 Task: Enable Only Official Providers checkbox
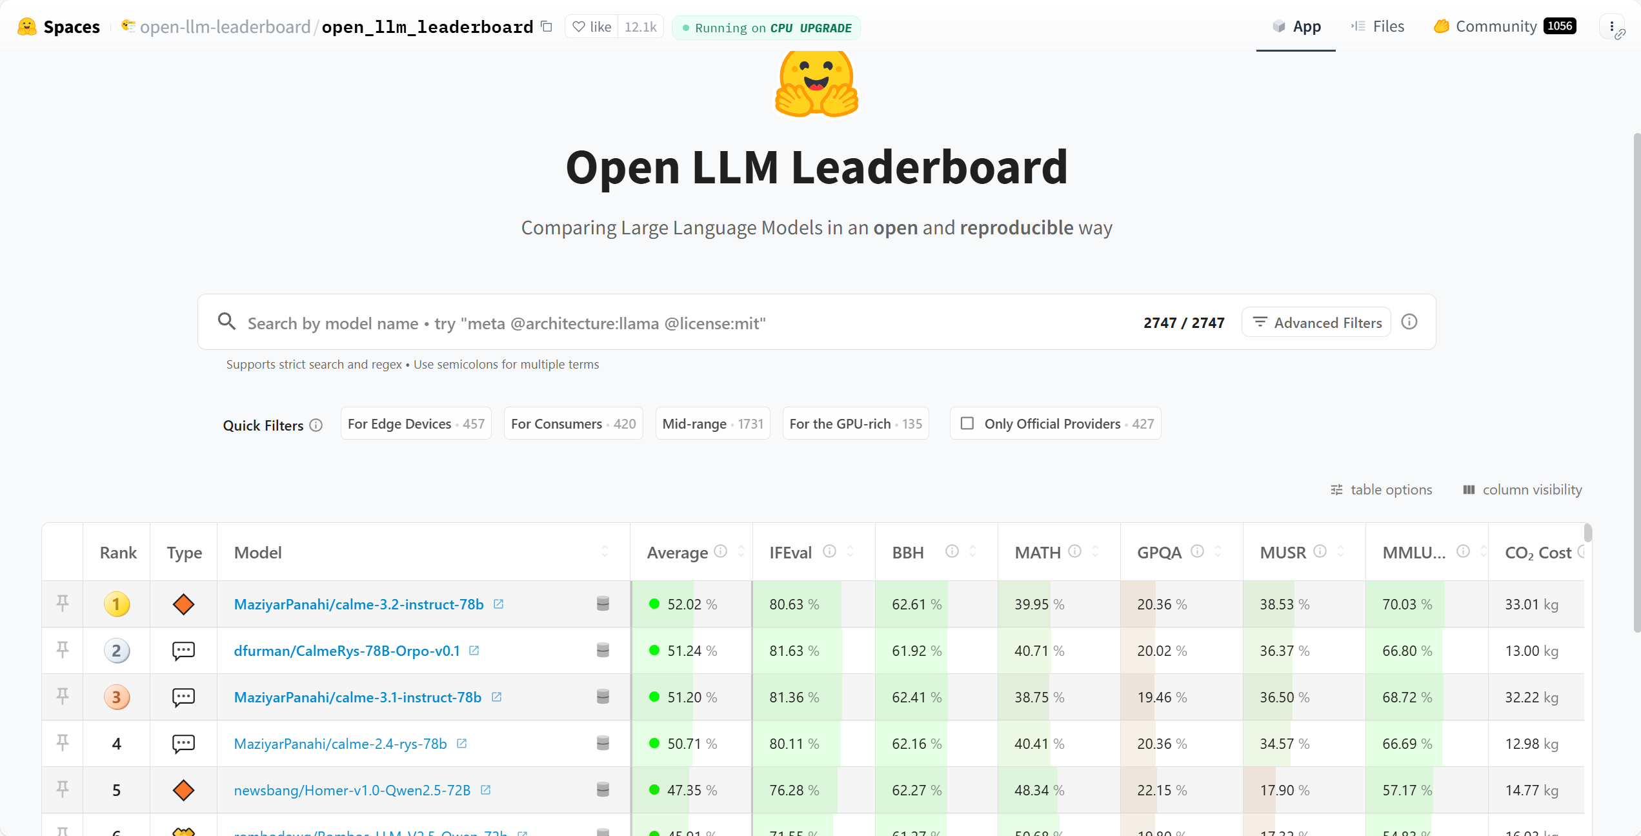pyautogui.click(x=967, y=423)
